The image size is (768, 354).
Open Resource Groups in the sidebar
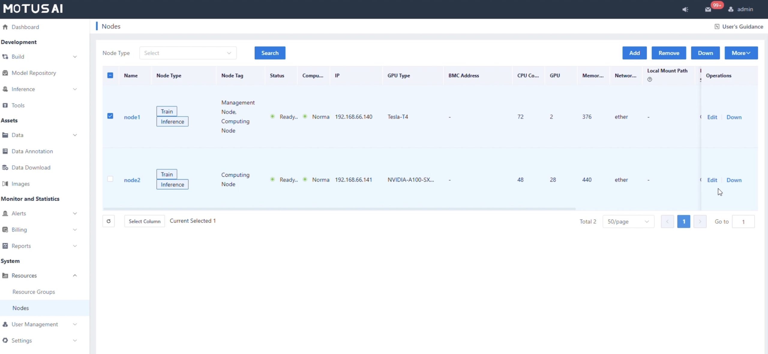(34, 292)
